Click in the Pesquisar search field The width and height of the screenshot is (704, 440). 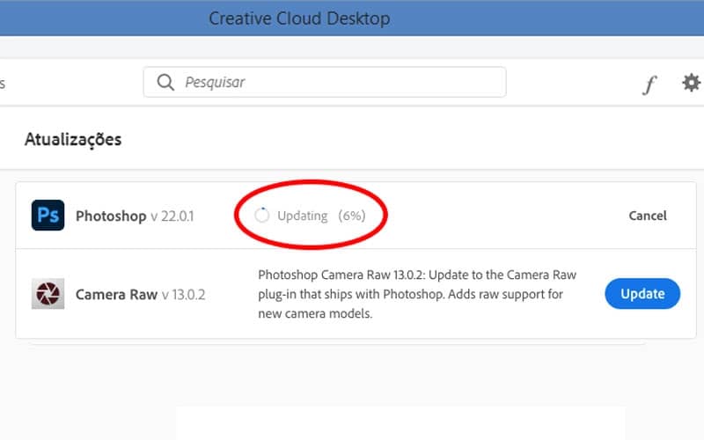[325, 82]
